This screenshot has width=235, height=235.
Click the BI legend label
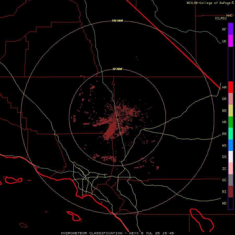point(224,192)
